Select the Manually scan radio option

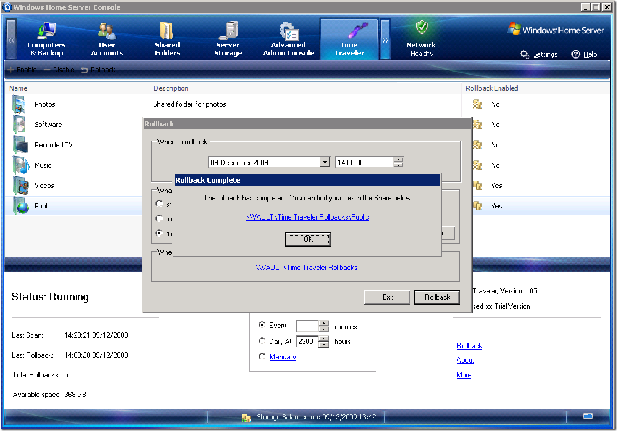point(262,356)
